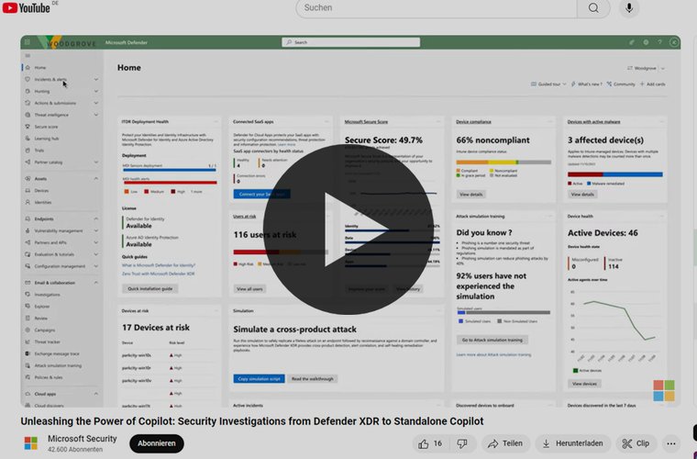Click the help question mark in Defender header

tap(659, 42)
